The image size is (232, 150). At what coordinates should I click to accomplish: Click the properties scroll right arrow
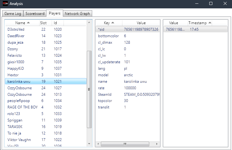(x=157, y=144)
